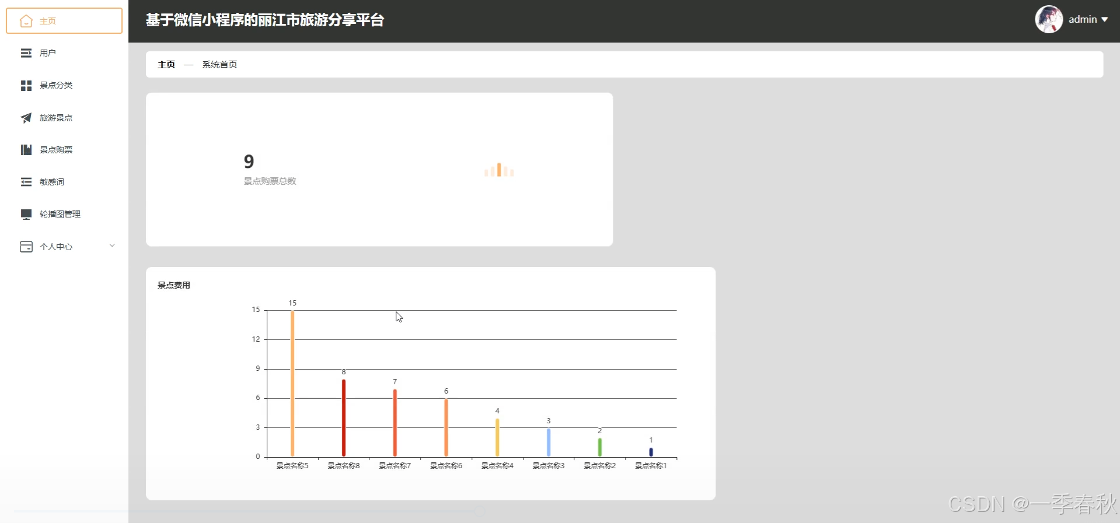Click the 轮播图管理 monitor icon
The height and width of the screenshot is (523, 1120).
coord(26,215)
